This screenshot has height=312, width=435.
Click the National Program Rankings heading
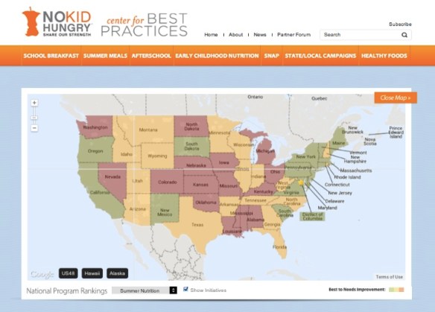click(66, 290)
